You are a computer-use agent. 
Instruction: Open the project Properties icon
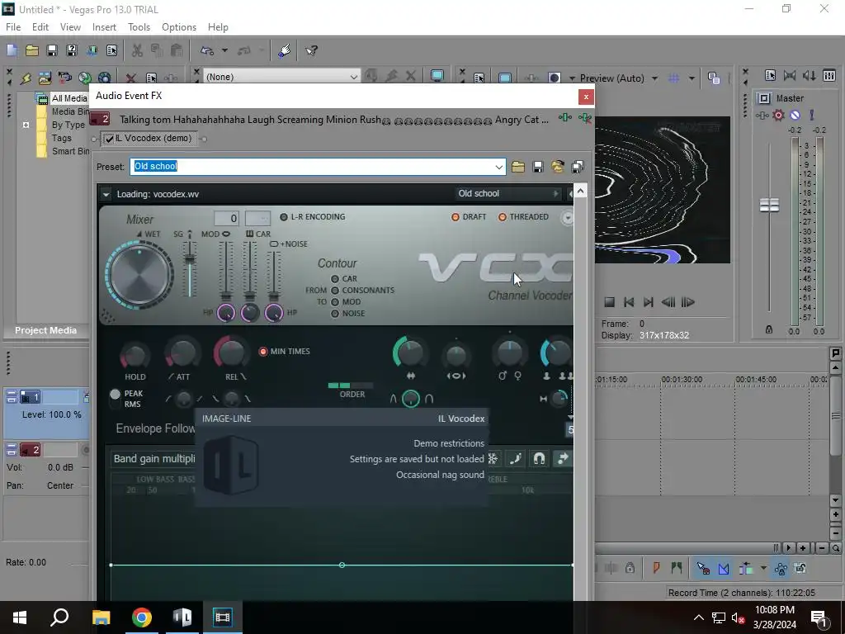[x=111, y=50]
